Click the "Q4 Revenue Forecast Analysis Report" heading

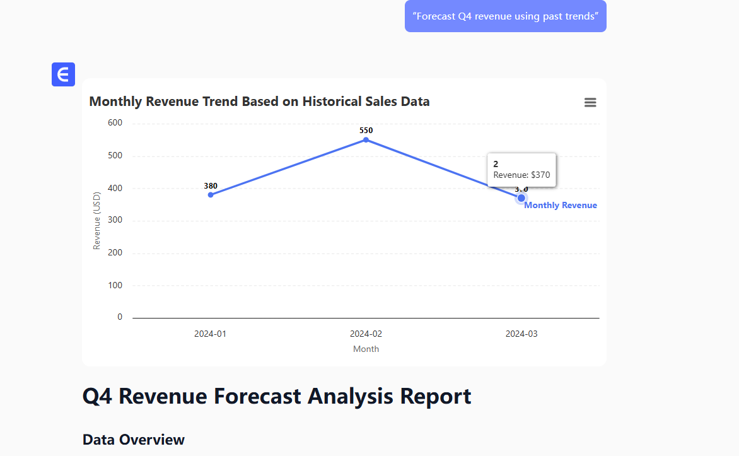277,396
